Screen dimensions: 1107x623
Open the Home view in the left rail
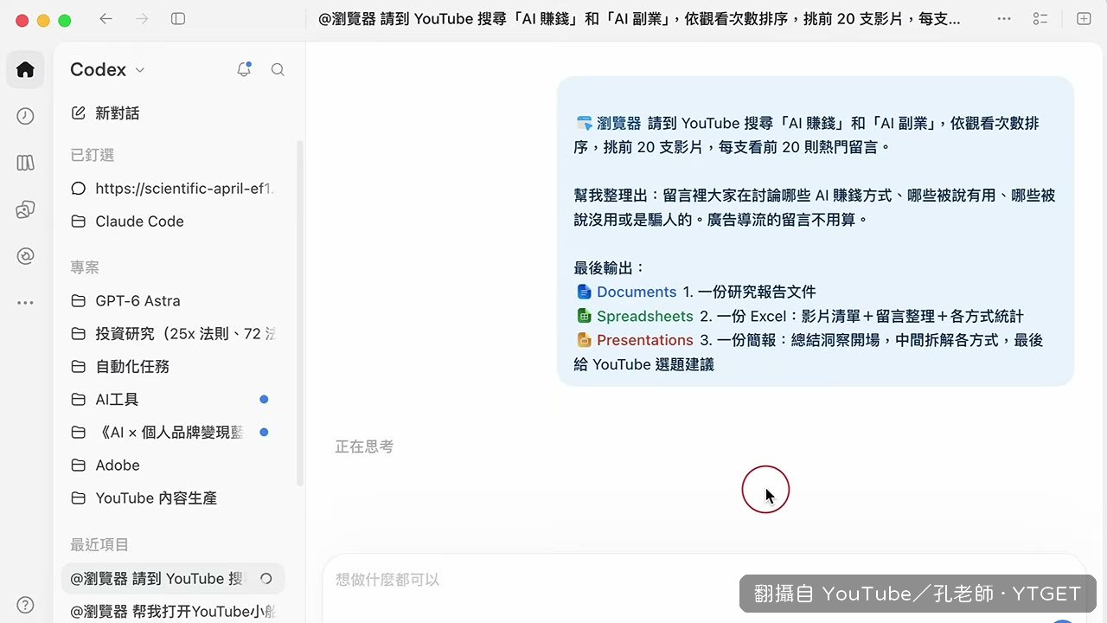click(25, 69)
